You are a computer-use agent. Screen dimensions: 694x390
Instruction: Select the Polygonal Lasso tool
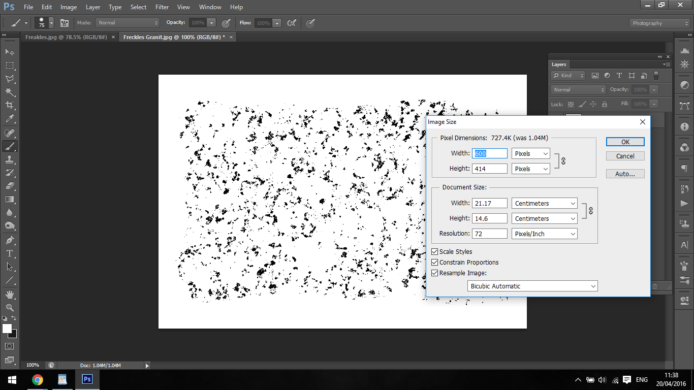click(x=10, y=79)
